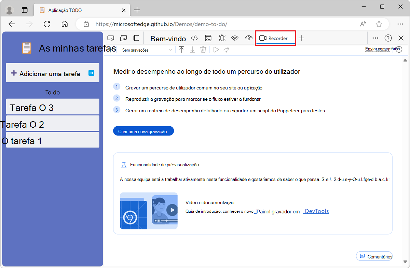Open the More Tools menu with three dots
This screenshot has height=268, width=410.
(375, 38)
